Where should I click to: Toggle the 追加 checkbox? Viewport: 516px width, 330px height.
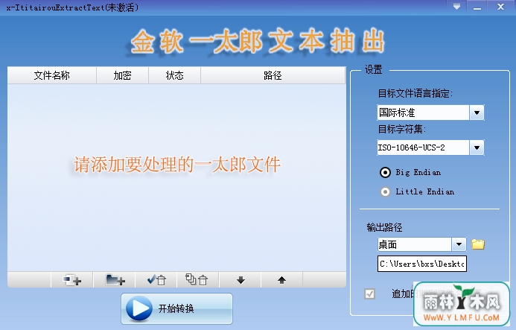coord(369,293)
